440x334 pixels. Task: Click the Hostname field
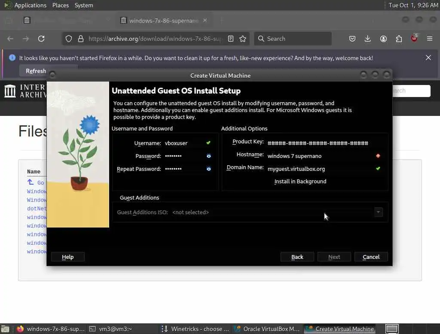(x=321, y=156)
